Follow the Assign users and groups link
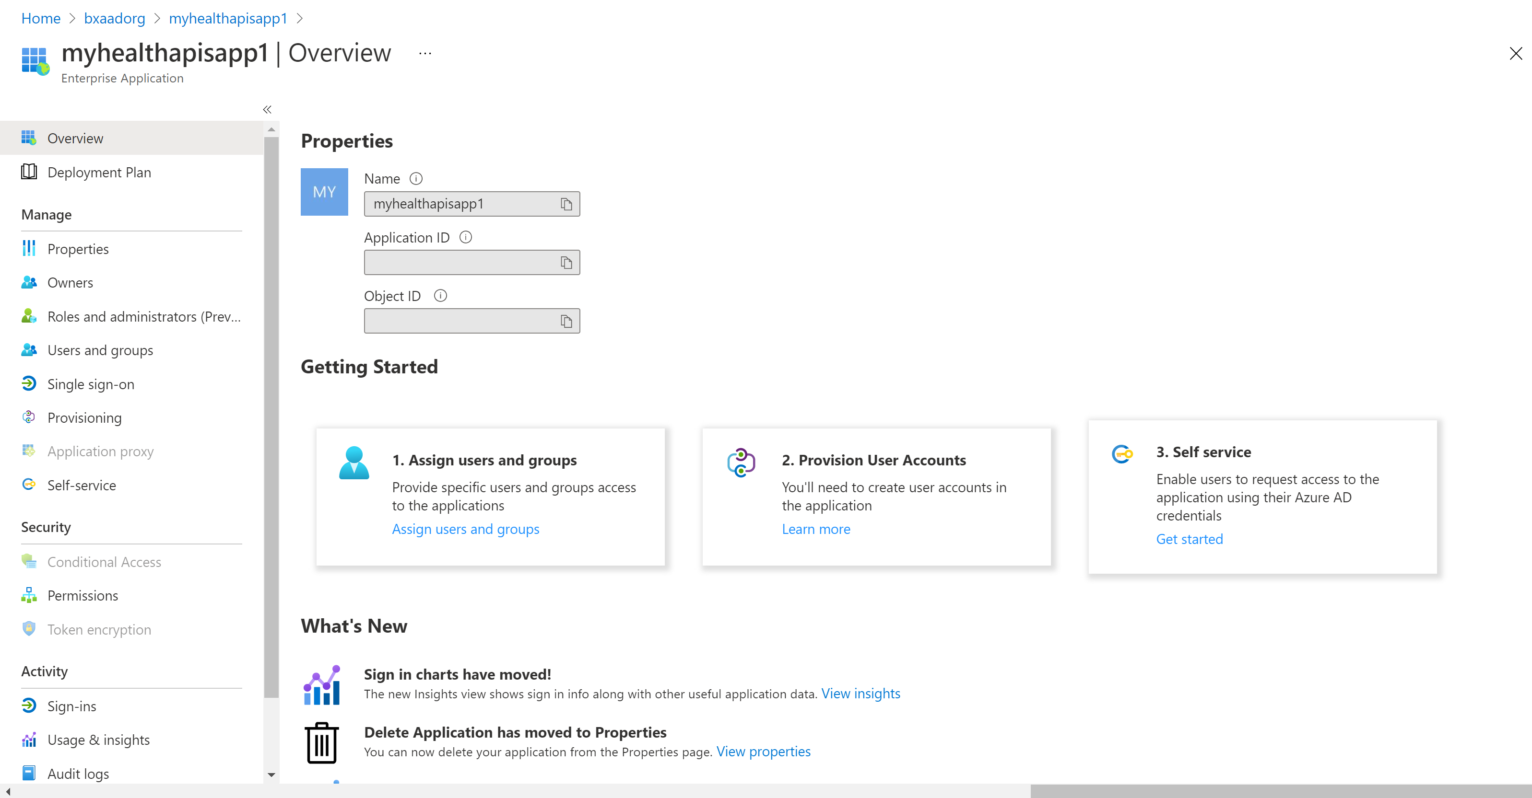This screenshot has width=1532, height=798. coord(466,529)
